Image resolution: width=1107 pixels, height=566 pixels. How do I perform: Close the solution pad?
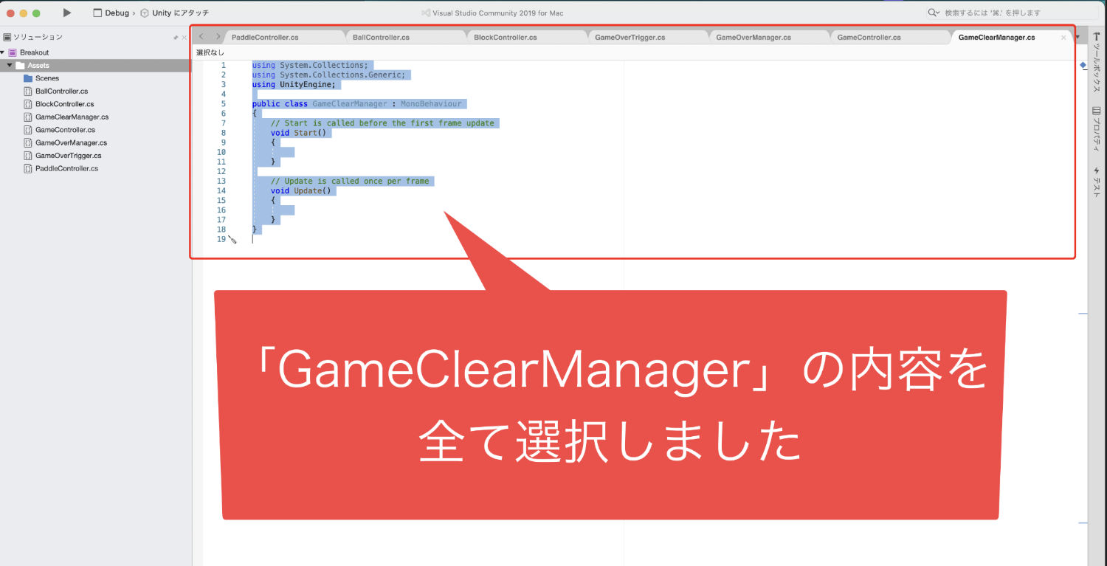click(184, 37)
